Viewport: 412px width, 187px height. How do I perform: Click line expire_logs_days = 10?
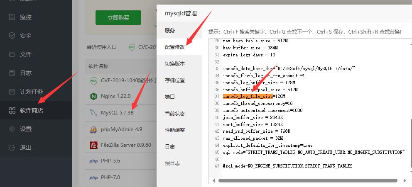(249, 55)
